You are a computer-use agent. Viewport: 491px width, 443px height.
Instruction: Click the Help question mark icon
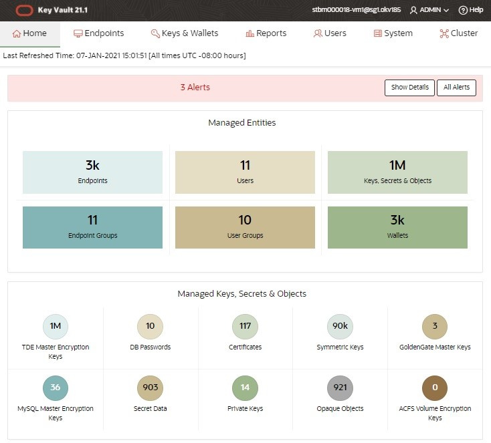[463, 10]
